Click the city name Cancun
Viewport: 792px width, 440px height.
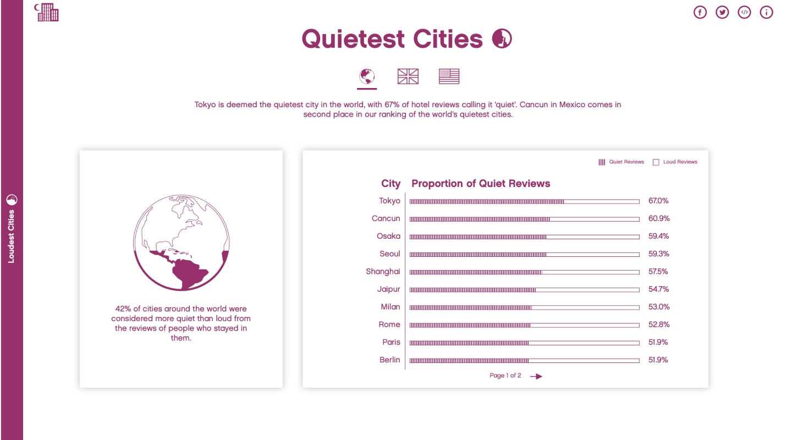(386, 218)
